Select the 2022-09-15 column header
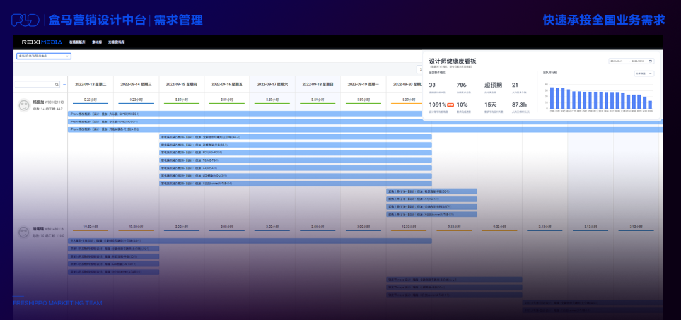Screen dimensions: 681x320 182,84
